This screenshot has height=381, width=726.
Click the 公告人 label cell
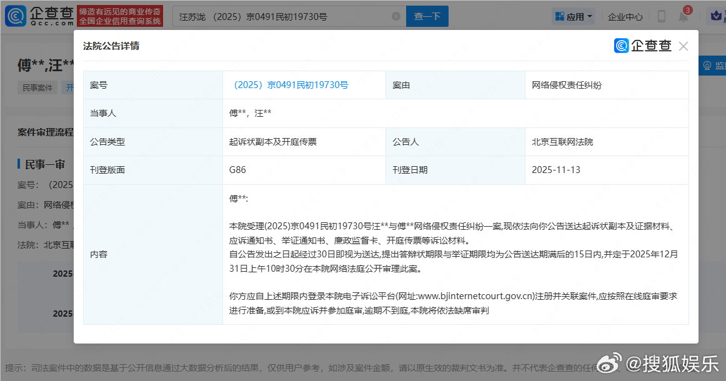tap(455, 142)
